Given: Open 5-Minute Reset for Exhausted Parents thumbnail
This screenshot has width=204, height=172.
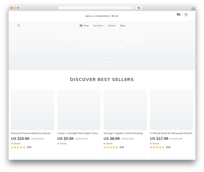Looking at the screenshot, I should coord(171,109).
